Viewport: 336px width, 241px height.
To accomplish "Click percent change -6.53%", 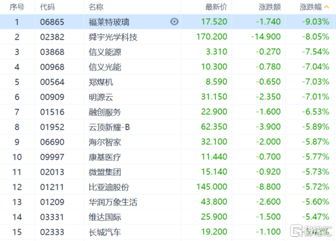I will coord(315,112).
